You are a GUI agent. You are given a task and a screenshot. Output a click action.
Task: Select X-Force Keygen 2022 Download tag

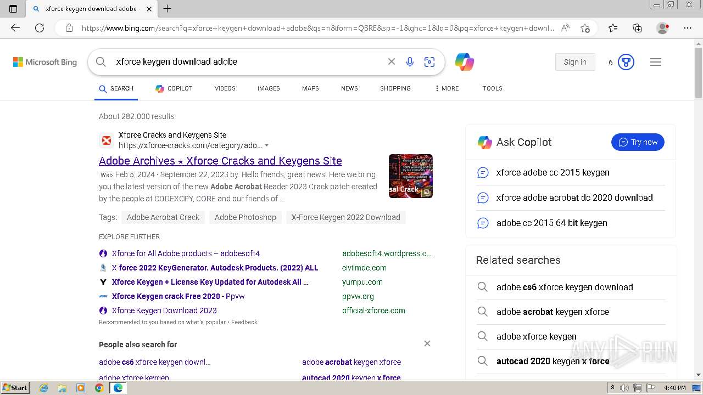tap(346, 217)
